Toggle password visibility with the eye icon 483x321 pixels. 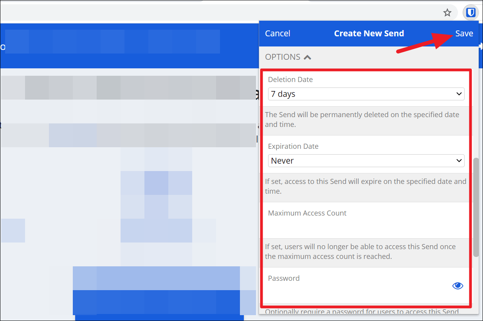click(x=458, y=286)
